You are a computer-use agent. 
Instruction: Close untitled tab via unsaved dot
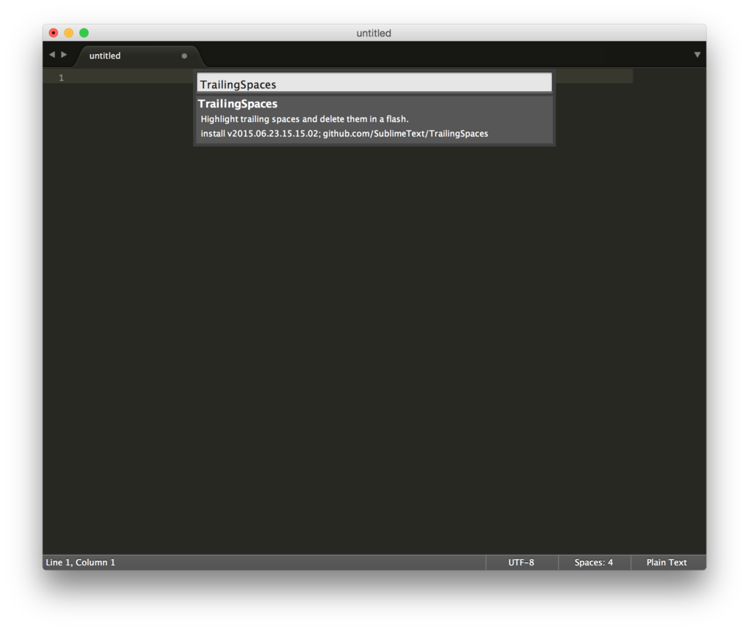point(184,56)
